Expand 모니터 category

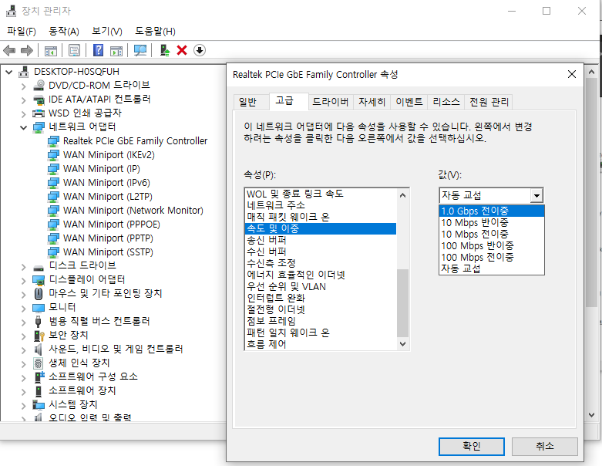[x=24, y=308]
